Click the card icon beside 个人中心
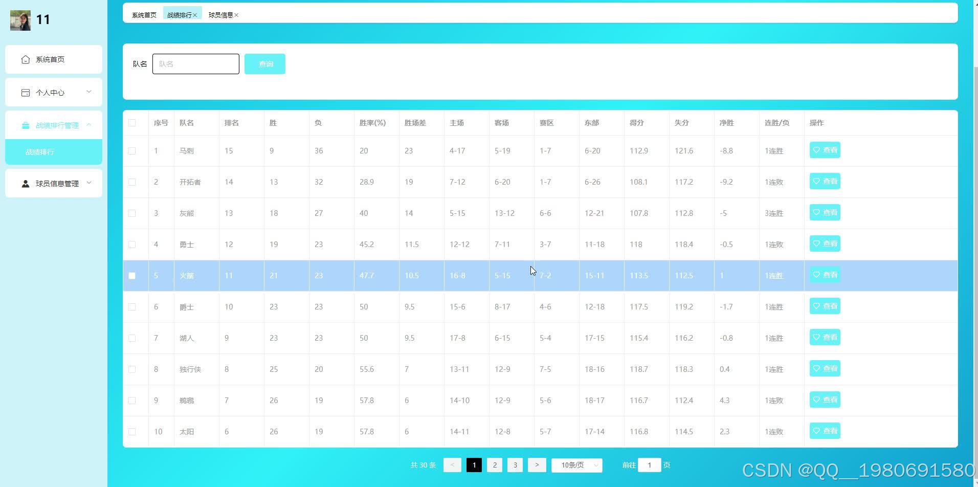 click(x=26, y=93)
